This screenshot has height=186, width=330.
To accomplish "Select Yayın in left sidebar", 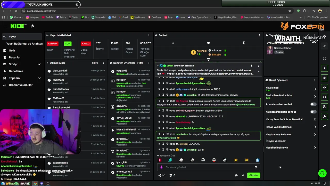I will (22, 37).
